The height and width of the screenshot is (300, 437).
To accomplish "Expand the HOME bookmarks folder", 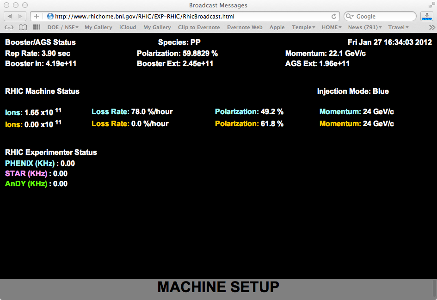I will click(332, 27).
